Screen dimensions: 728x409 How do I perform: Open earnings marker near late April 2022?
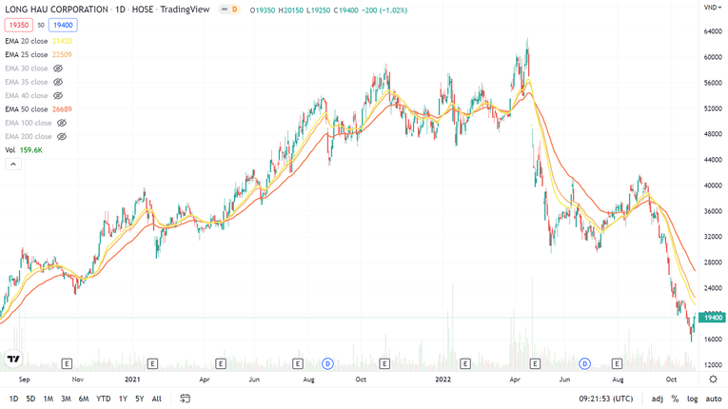tap(535, 363)
